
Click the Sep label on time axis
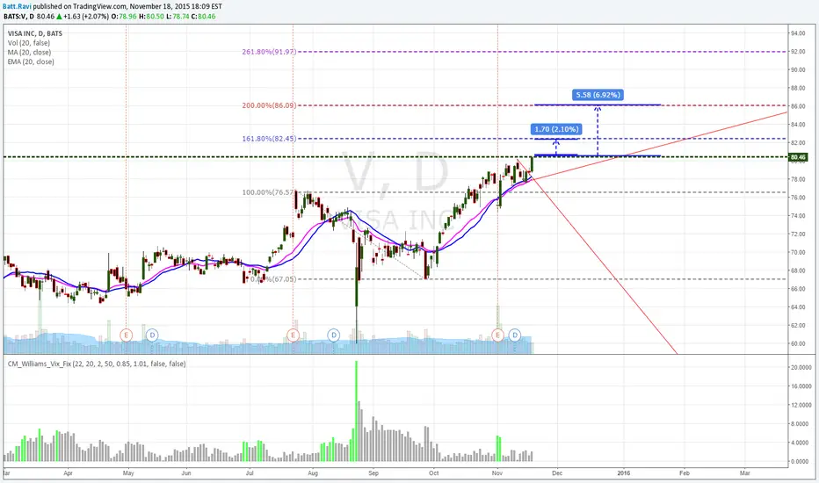click(373, 473)
